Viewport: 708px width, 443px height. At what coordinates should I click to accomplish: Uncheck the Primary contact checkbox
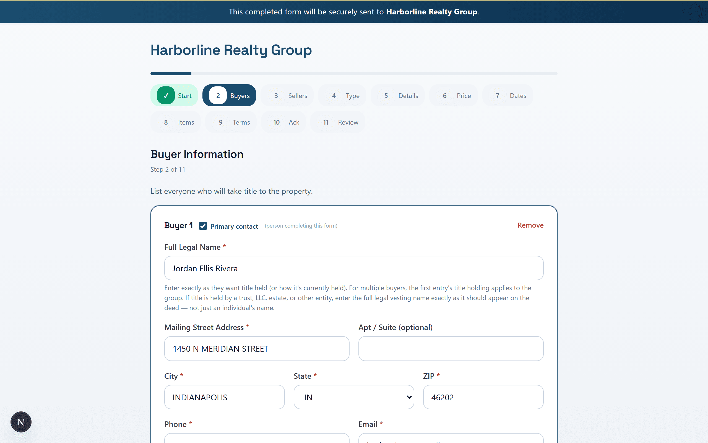[x=203, y=226]
